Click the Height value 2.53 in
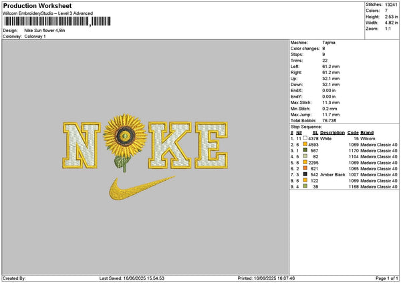The image size is (401, 283). (x=391, y=17)
